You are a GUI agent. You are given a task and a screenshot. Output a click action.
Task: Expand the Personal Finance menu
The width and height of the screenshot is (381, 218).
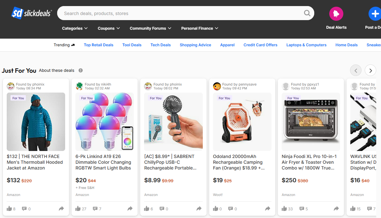pos(200,28)
